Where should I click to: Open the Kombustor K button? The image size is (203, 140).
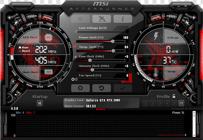tap(81, 19)
